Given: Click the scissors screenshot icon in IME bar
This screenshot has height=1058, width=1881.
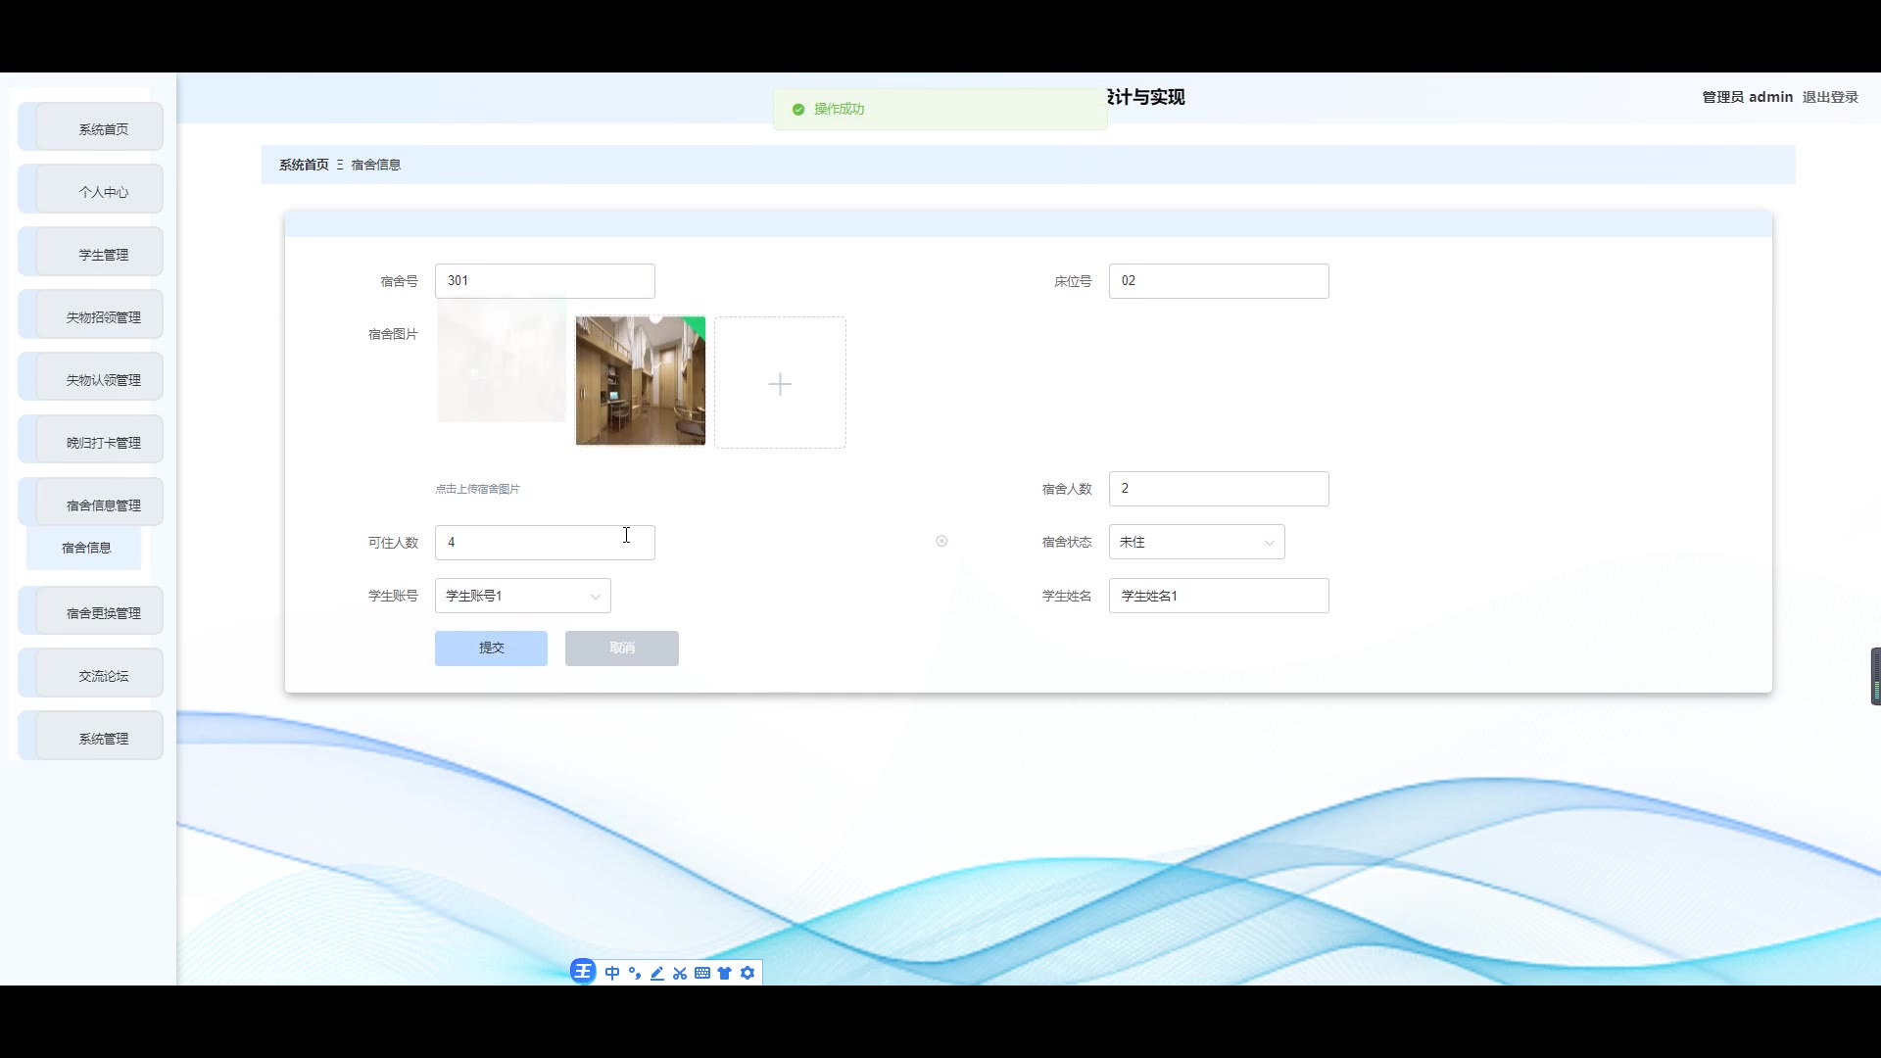Looking at the screenshot, I should point(680,973).
